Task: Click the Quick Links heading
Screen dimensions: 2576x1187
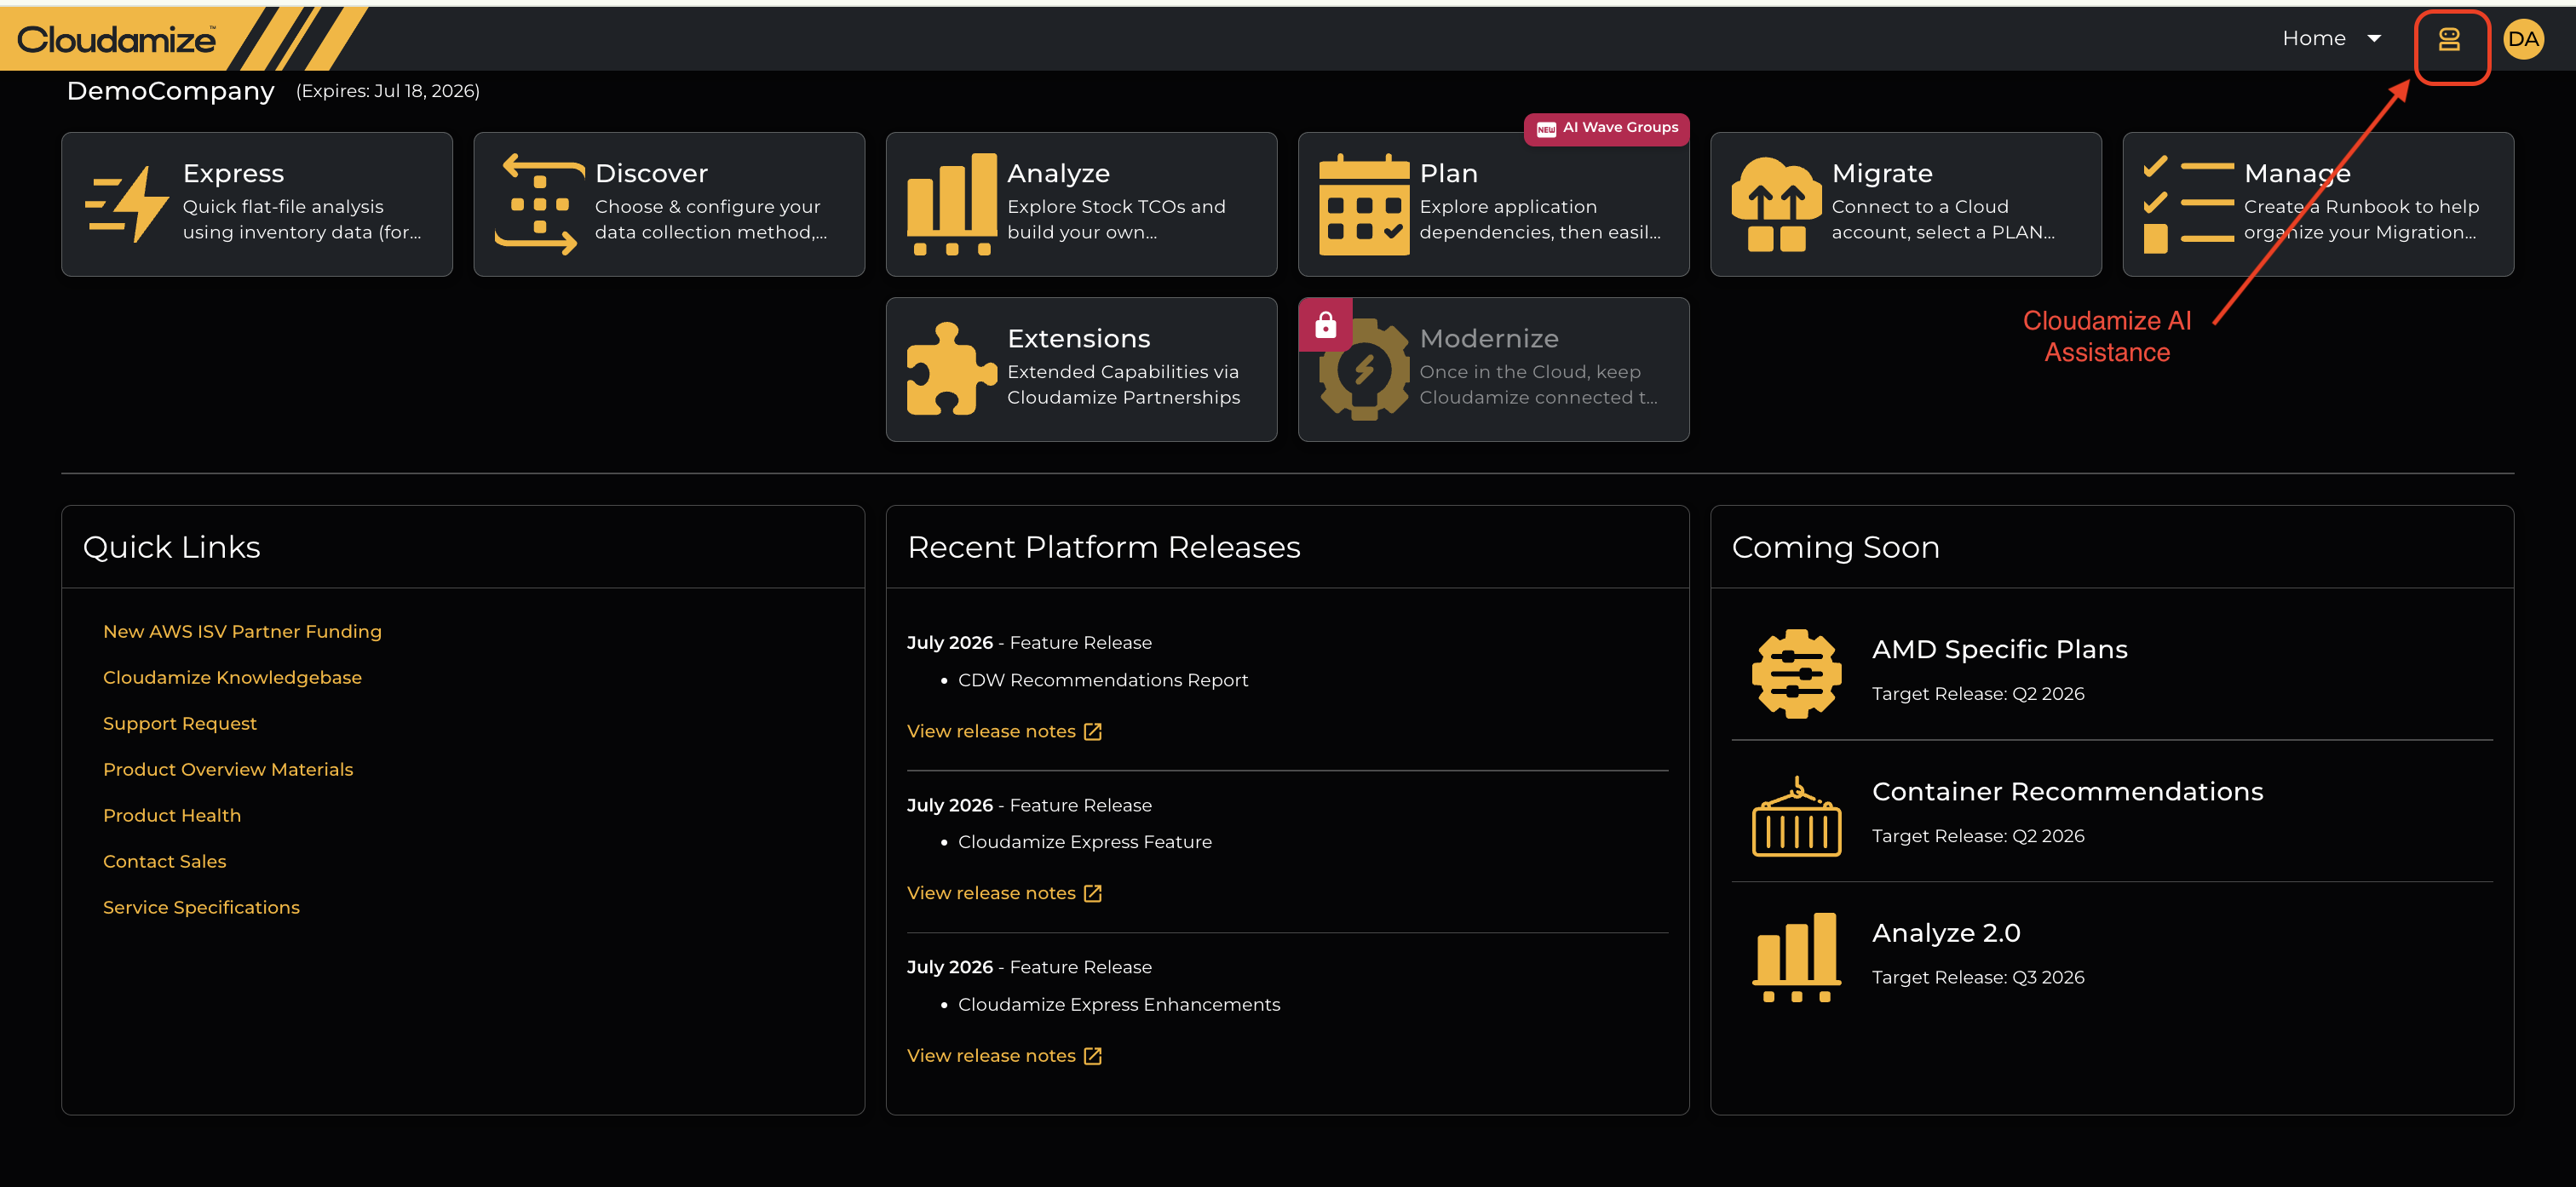Action: 172,548
